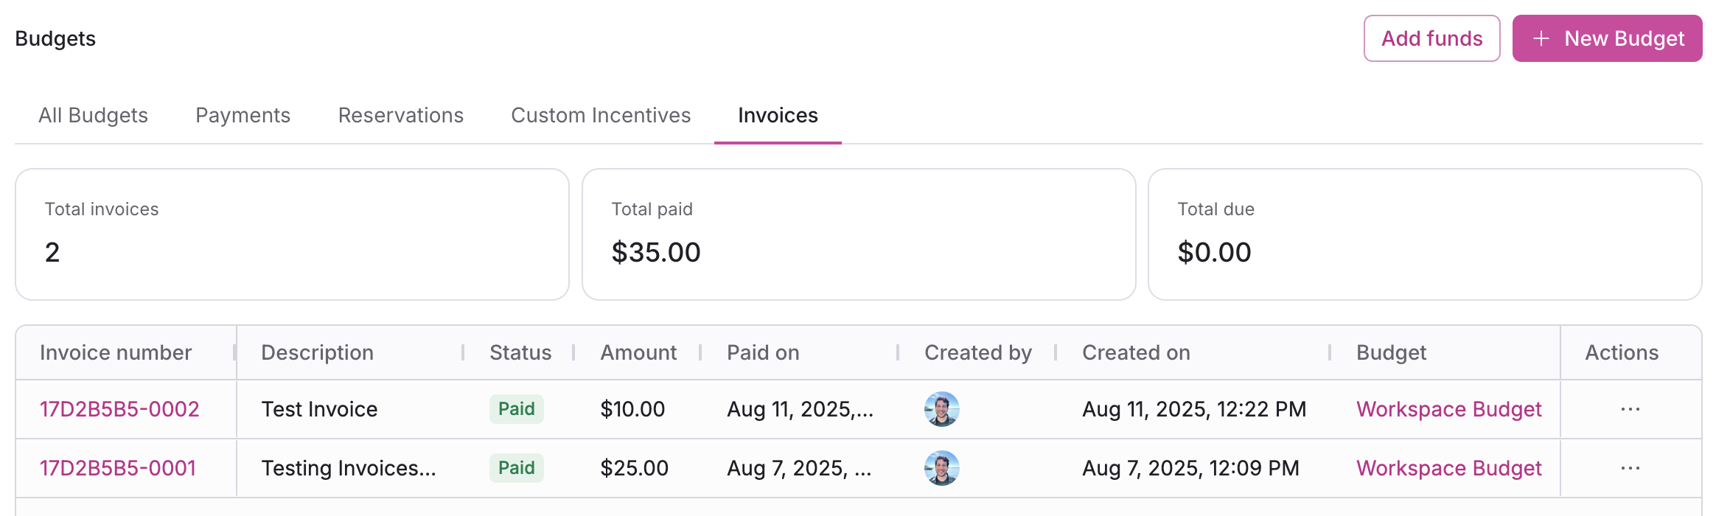
Task: Open invoice link 17D2B5B5-0001
Action: click(x=118, y=468)
